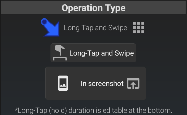Click the phone screenshot image icon

(63, 83)
